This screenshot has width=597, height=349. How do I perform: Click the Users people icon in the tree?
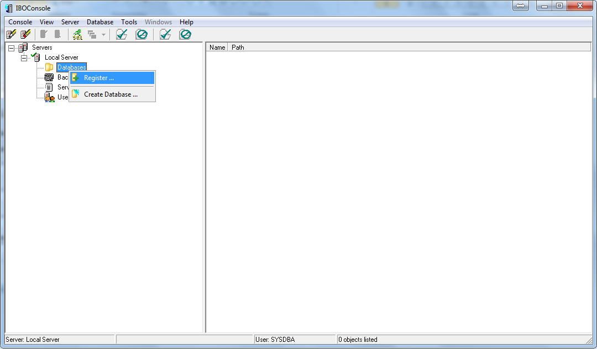[x=49, y=97]
